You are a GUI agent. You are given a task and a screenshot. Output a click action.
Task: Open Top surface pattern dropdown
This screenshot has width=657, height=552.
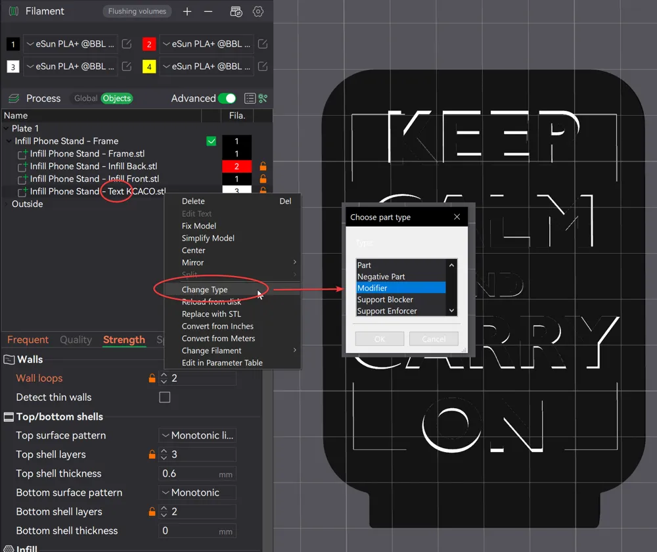tap(197, 436)
